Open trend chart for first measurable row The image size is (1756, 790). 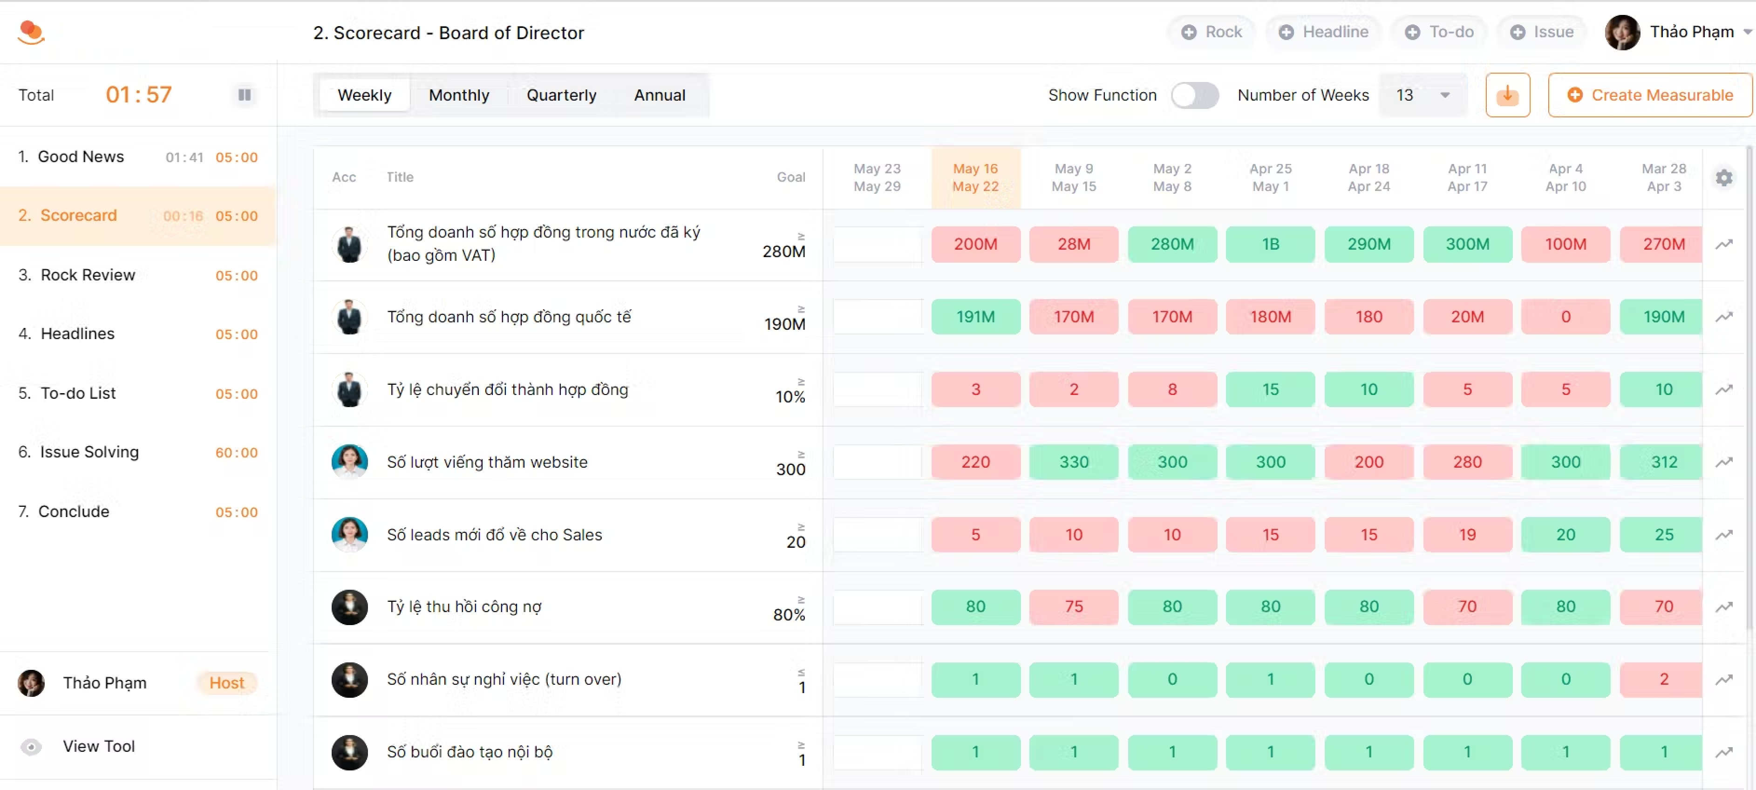tap(1723, 244)
